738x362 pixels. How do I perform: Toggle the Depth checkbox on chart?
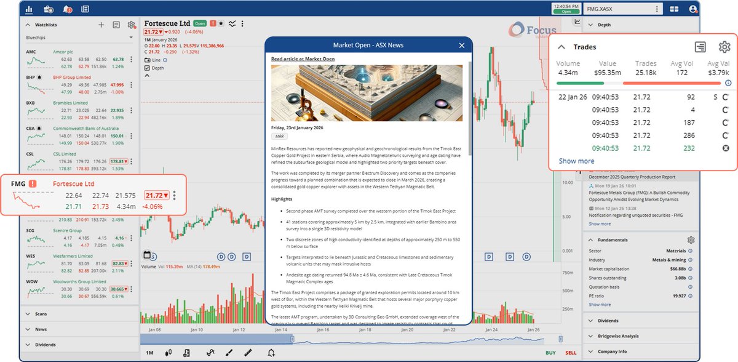[x=146, y=68]
